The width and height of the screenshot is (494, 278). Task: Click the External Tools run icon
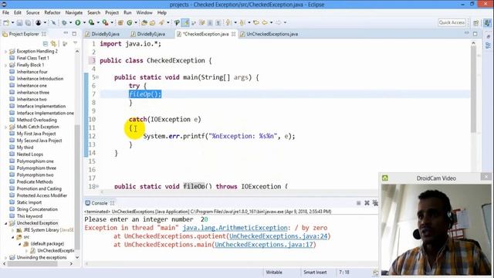[x=105, y=22]
